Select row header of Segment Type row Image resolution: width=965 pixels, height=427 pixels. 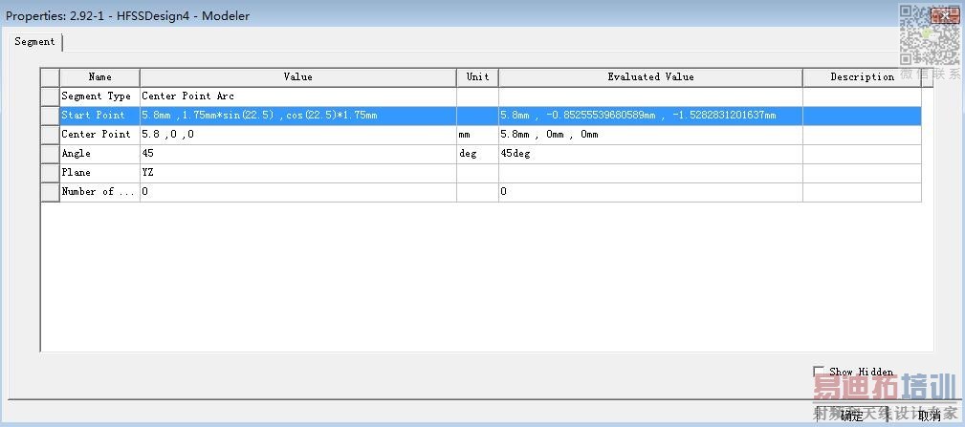coord(50,96)
